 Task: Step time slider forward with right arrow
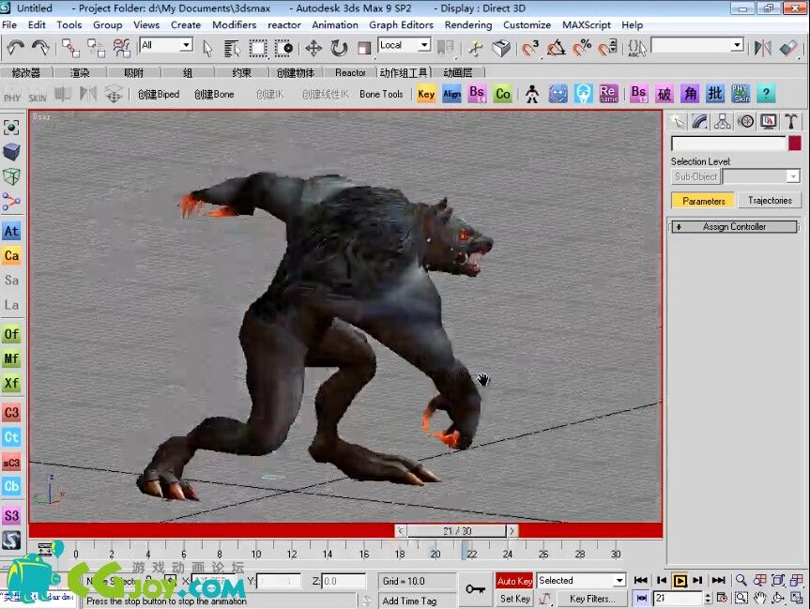[512, 531]
